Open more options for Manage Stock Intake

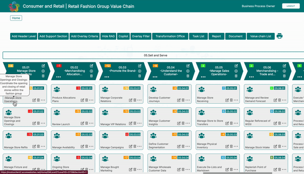pos(284,146)
